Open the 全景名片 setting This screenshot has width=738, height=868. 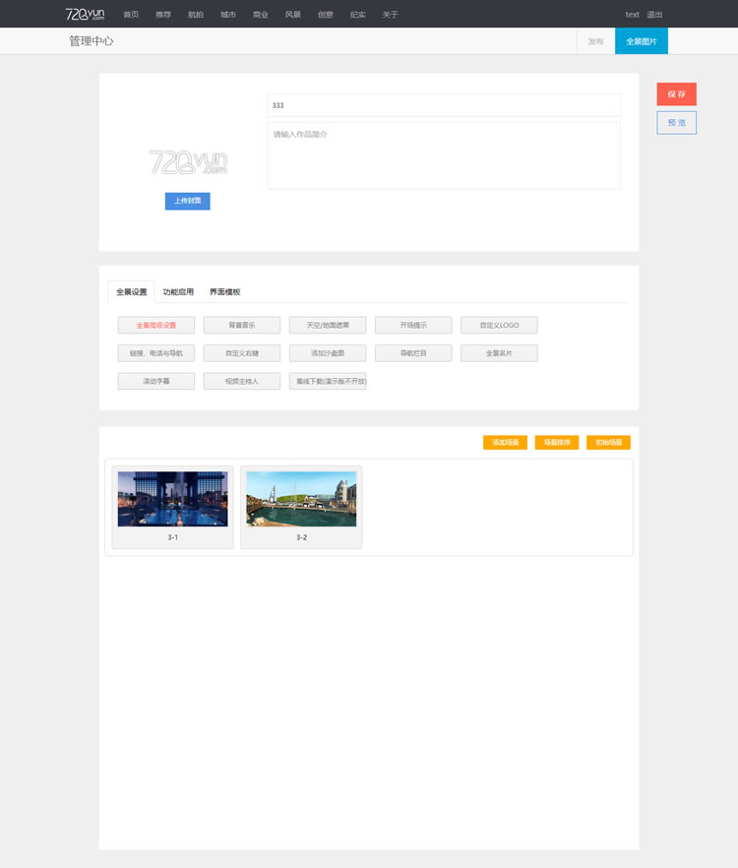[x=500, y=353]
